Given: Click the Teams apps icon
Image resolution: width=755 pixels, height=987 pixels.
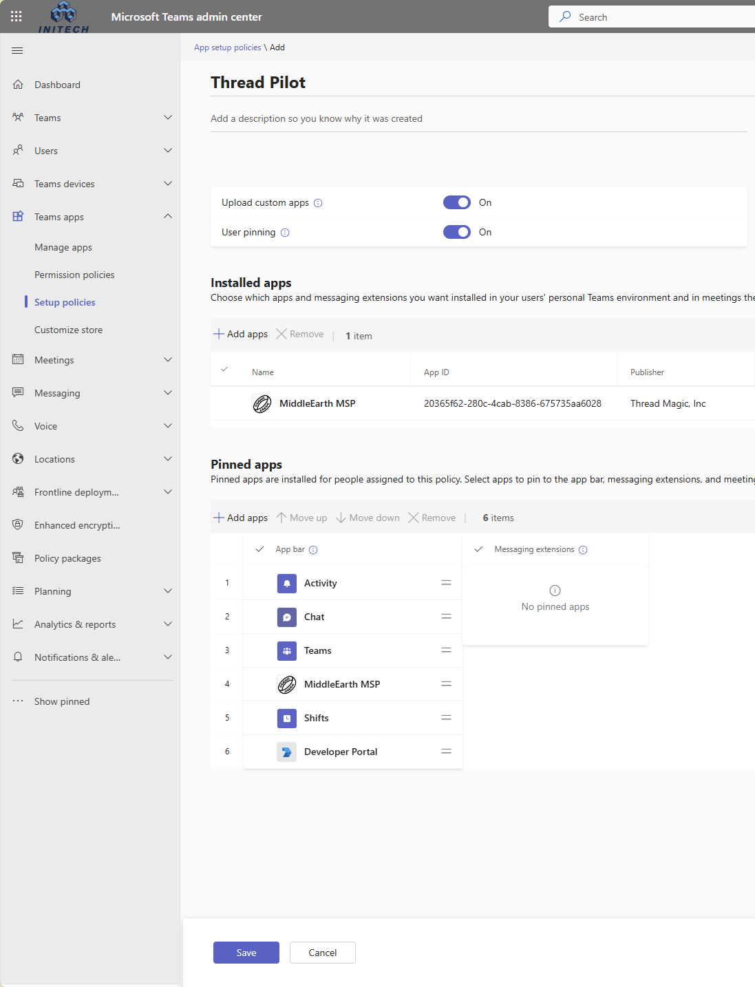Looking at the screenshot, I should click(18, 217).
